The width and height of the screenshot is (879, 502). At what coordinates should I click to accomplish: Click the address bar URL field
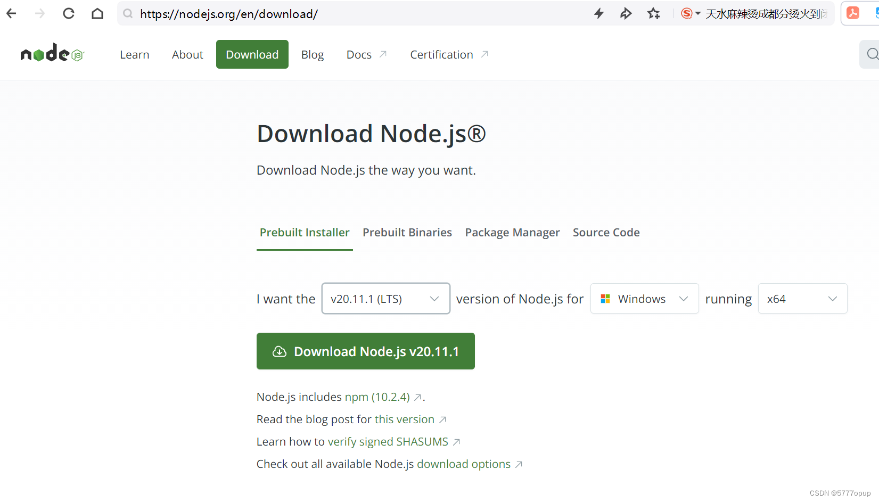351,13
